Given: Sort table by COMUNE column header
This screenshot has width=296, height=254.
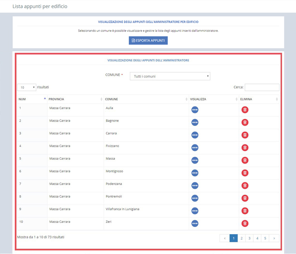Looking at the screenshot, I should (146, 99).
